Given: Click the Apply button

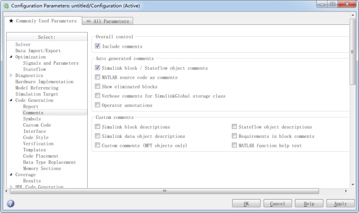Looking at the screenshot, I should point(340,204).
